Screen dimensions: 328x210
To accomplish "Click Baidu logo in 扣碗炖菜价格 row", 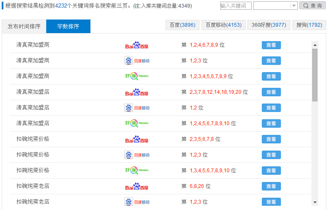I will coord(137,139).
